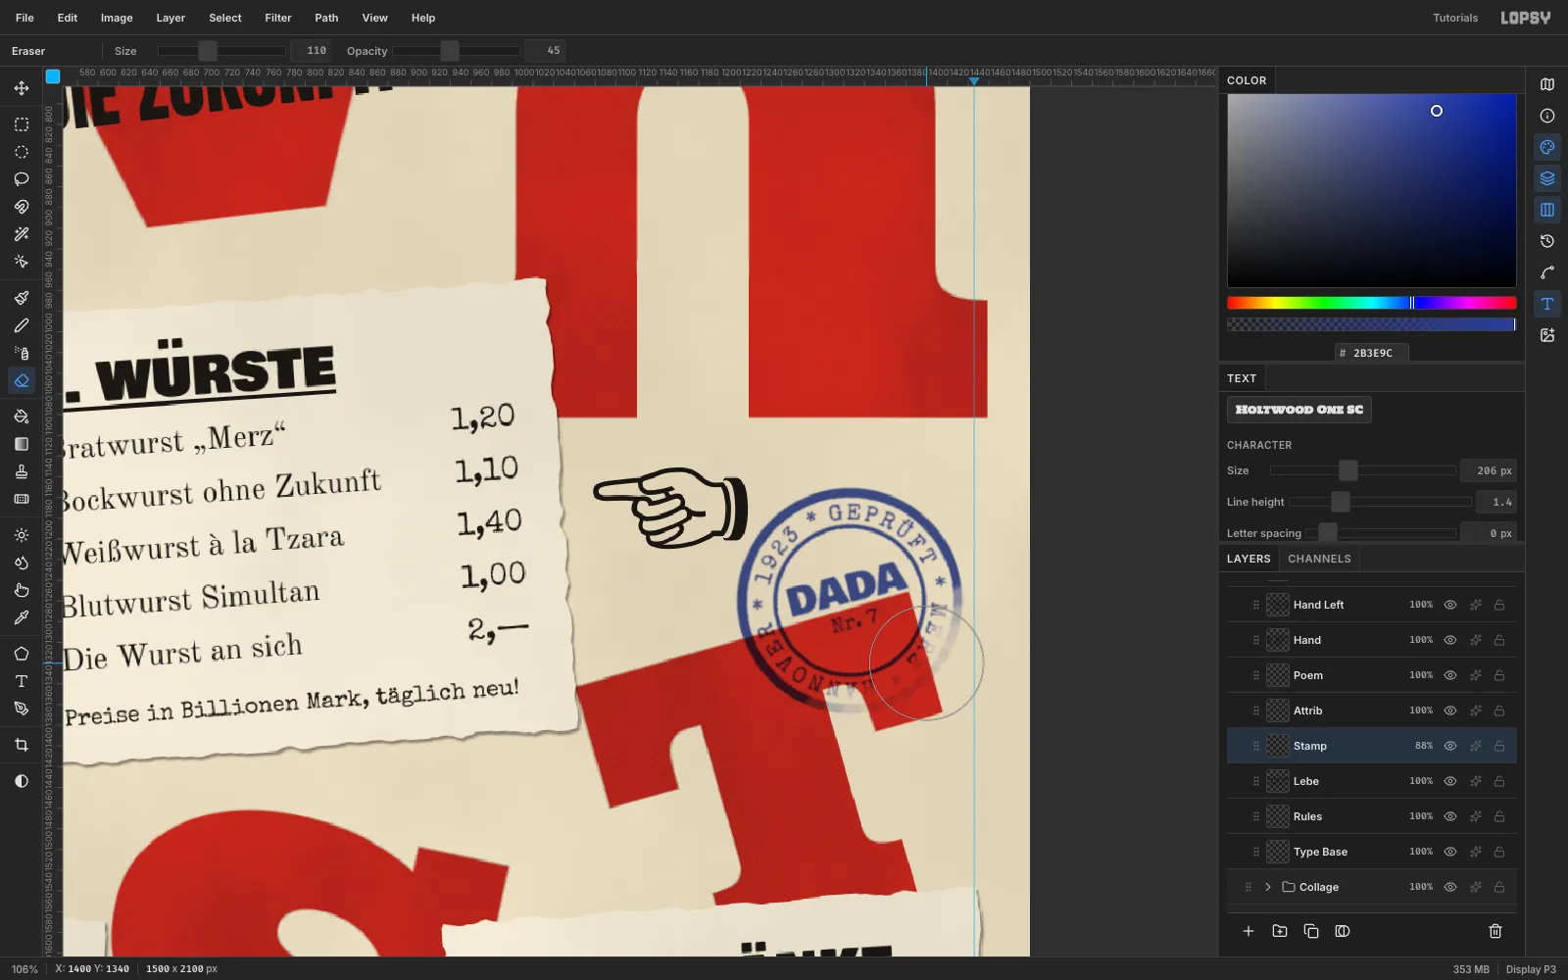Screen dimensions: 1568x980
Task: Open the Filter menu
Action: [x=278, y=18]
